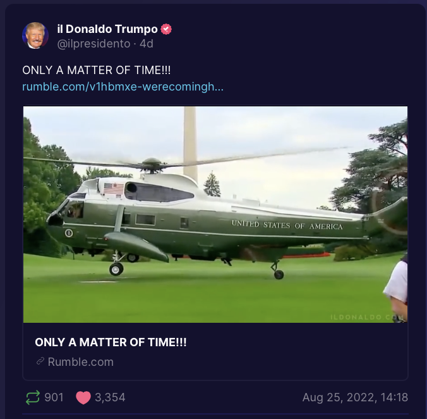Open the Aug 25, 2022, 14:18 timestamp
427x419 pixels.
click(x=355, y=397)
